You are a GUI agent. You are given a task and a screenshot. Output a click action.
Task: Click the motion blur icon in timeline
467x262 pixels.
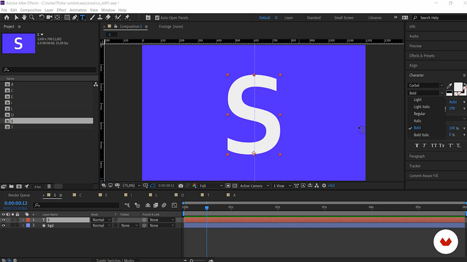(164, 205)
